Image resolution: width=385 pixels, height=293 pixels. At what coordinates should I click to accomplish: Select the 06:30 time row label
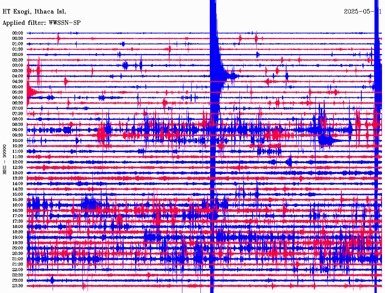pos(18,103)
